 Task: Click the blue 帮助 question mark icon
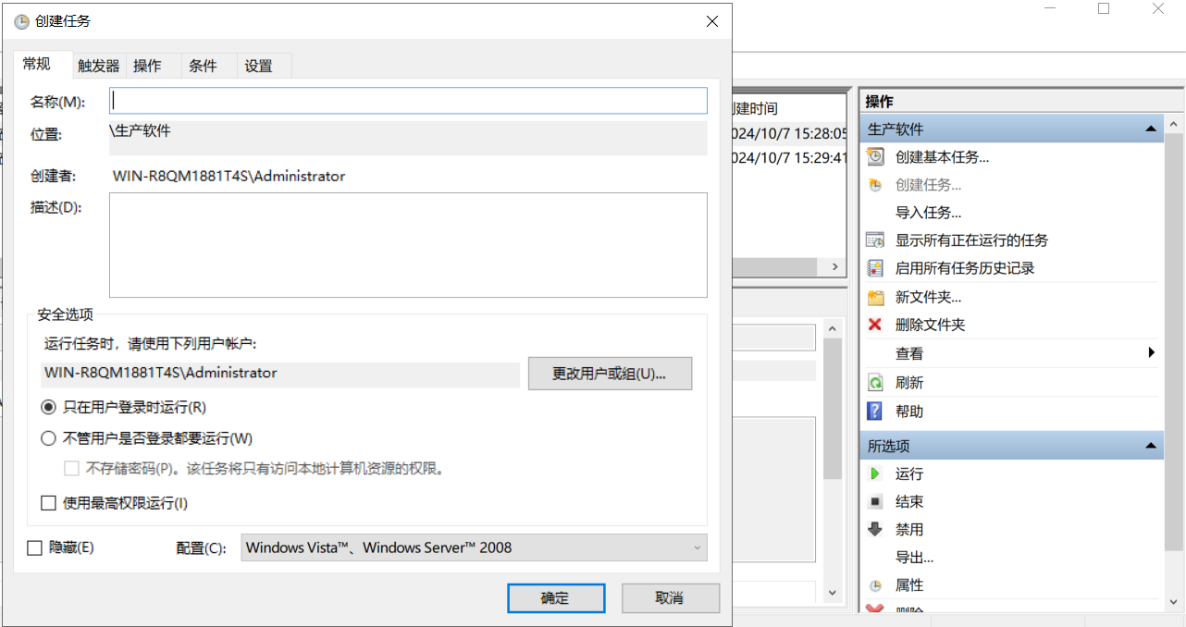(x=875, y=412)
